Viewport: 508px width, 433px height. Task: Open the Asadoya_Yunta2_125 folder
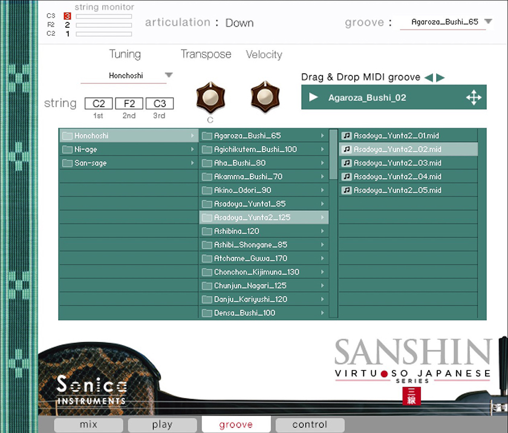coord(264,217)
